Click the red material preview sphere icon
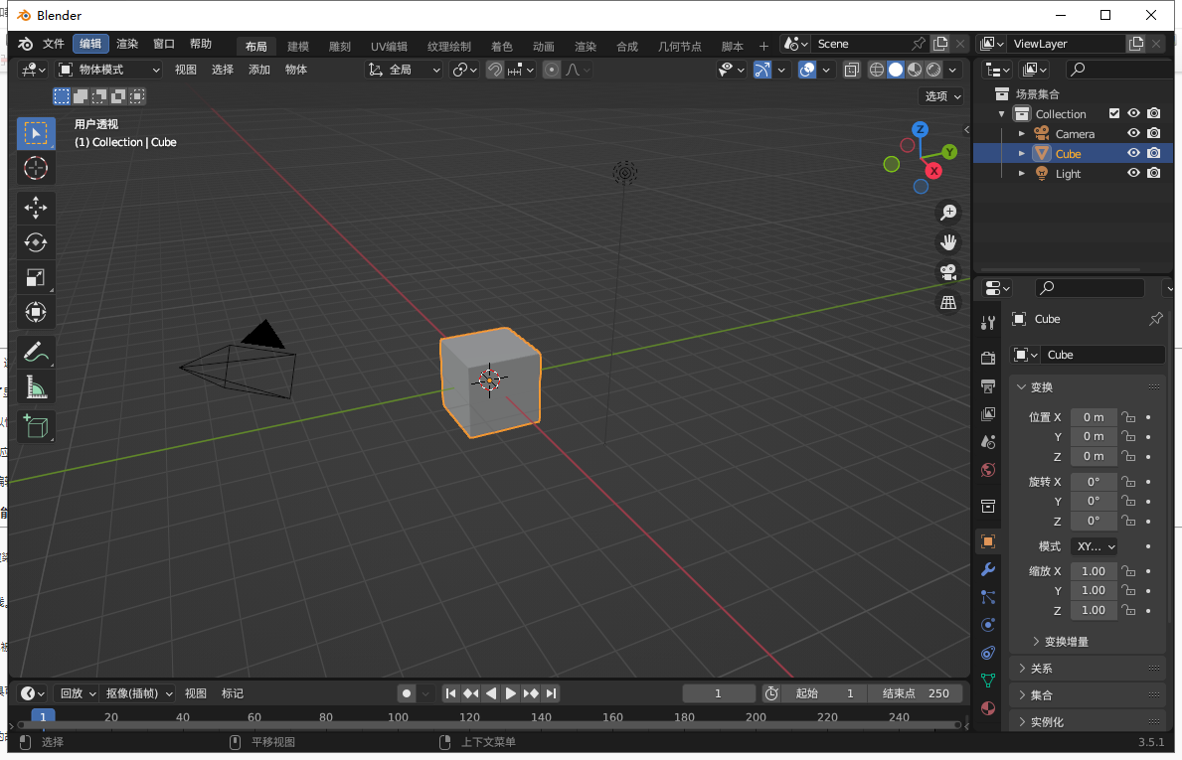 [987, 707]
